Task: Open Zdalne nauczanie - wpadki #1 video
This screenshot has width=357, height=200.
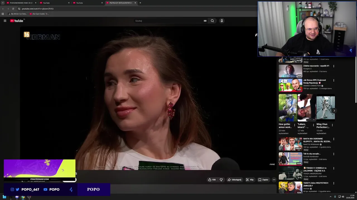Action: (x=316, y=66)
